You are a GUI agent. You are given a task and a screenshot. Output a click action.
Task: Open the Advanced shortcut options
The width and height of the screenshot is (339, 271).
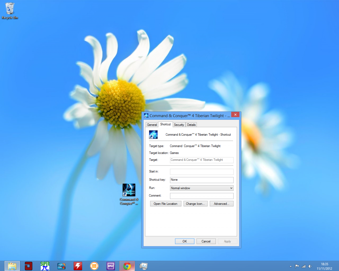tap(221, 204)
